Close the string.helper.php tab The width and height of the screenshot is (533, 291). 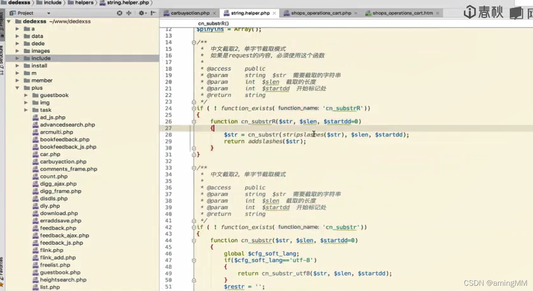pos(274,13)
